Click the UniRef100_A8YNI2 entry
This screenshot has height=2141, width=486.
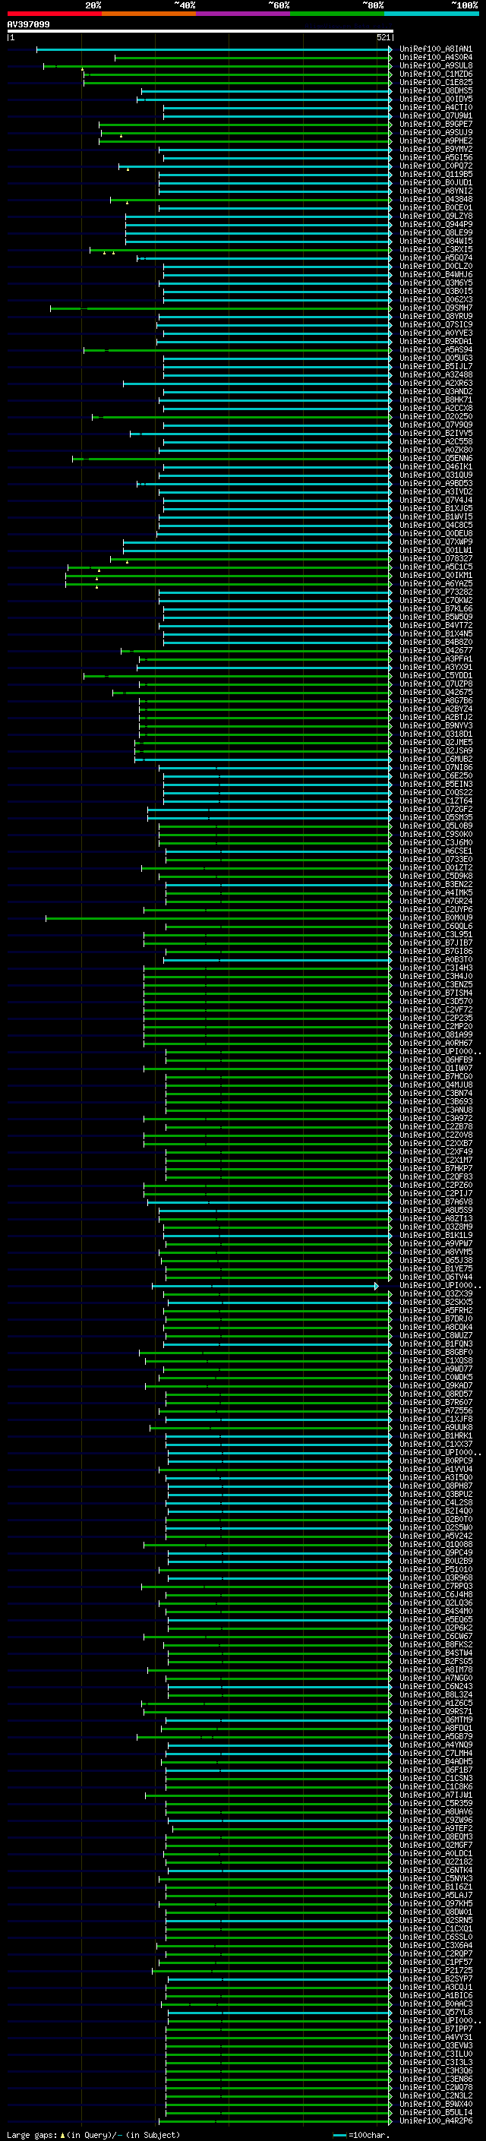click(x=435, y=191)
